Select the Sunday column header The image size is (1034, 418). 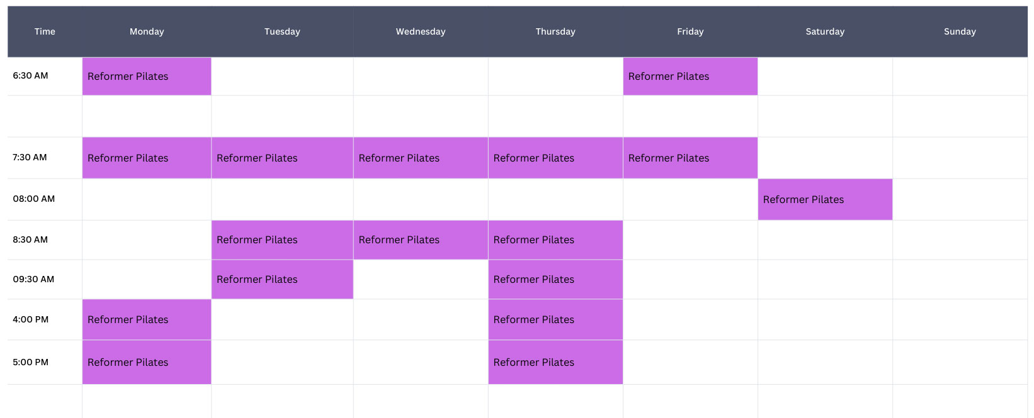[x=960, y=31]
